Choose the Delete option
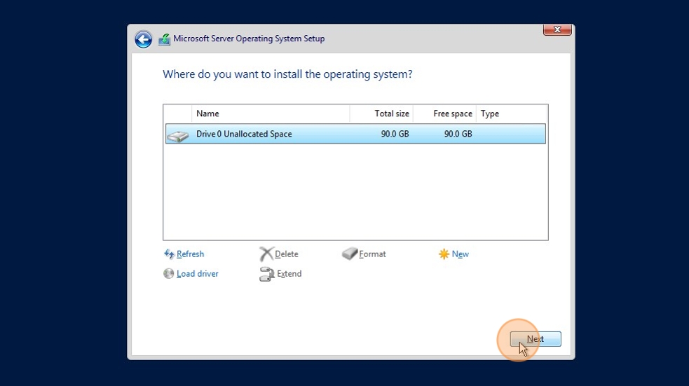 [287, 254]
